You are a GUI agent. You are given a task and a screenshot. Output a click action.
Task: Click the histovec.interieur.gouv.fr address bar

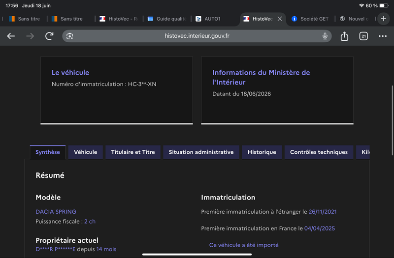click(197, 36)
